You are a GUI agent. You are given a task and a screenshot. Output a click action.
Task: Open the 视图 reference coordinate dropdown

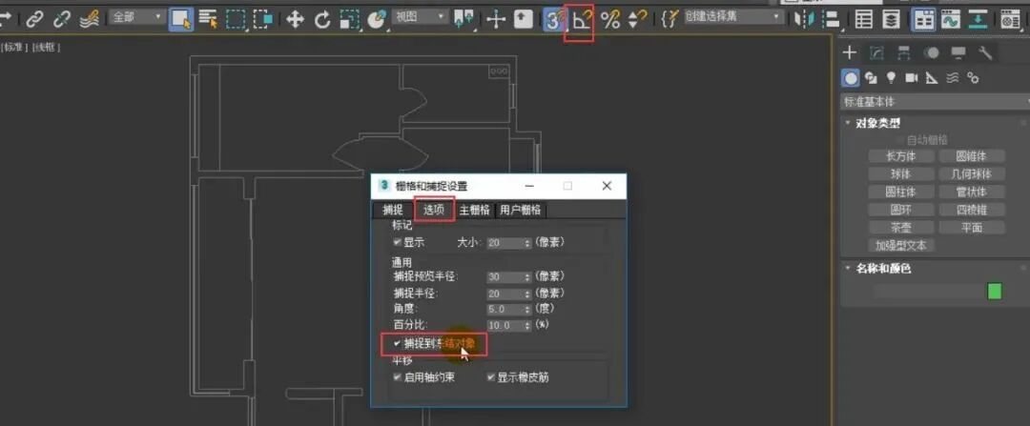[420, 16]
